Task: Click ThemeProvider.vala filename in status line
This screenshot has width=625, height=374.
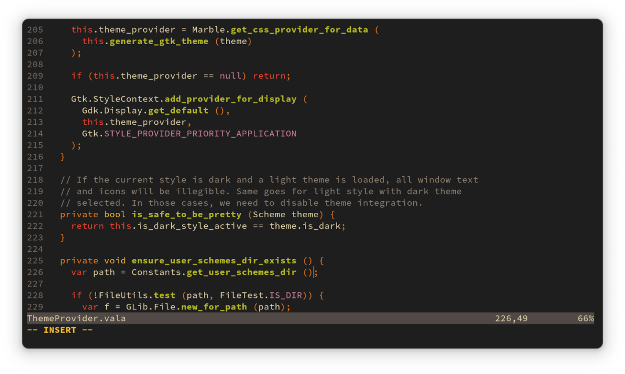Action: [77, 318]
